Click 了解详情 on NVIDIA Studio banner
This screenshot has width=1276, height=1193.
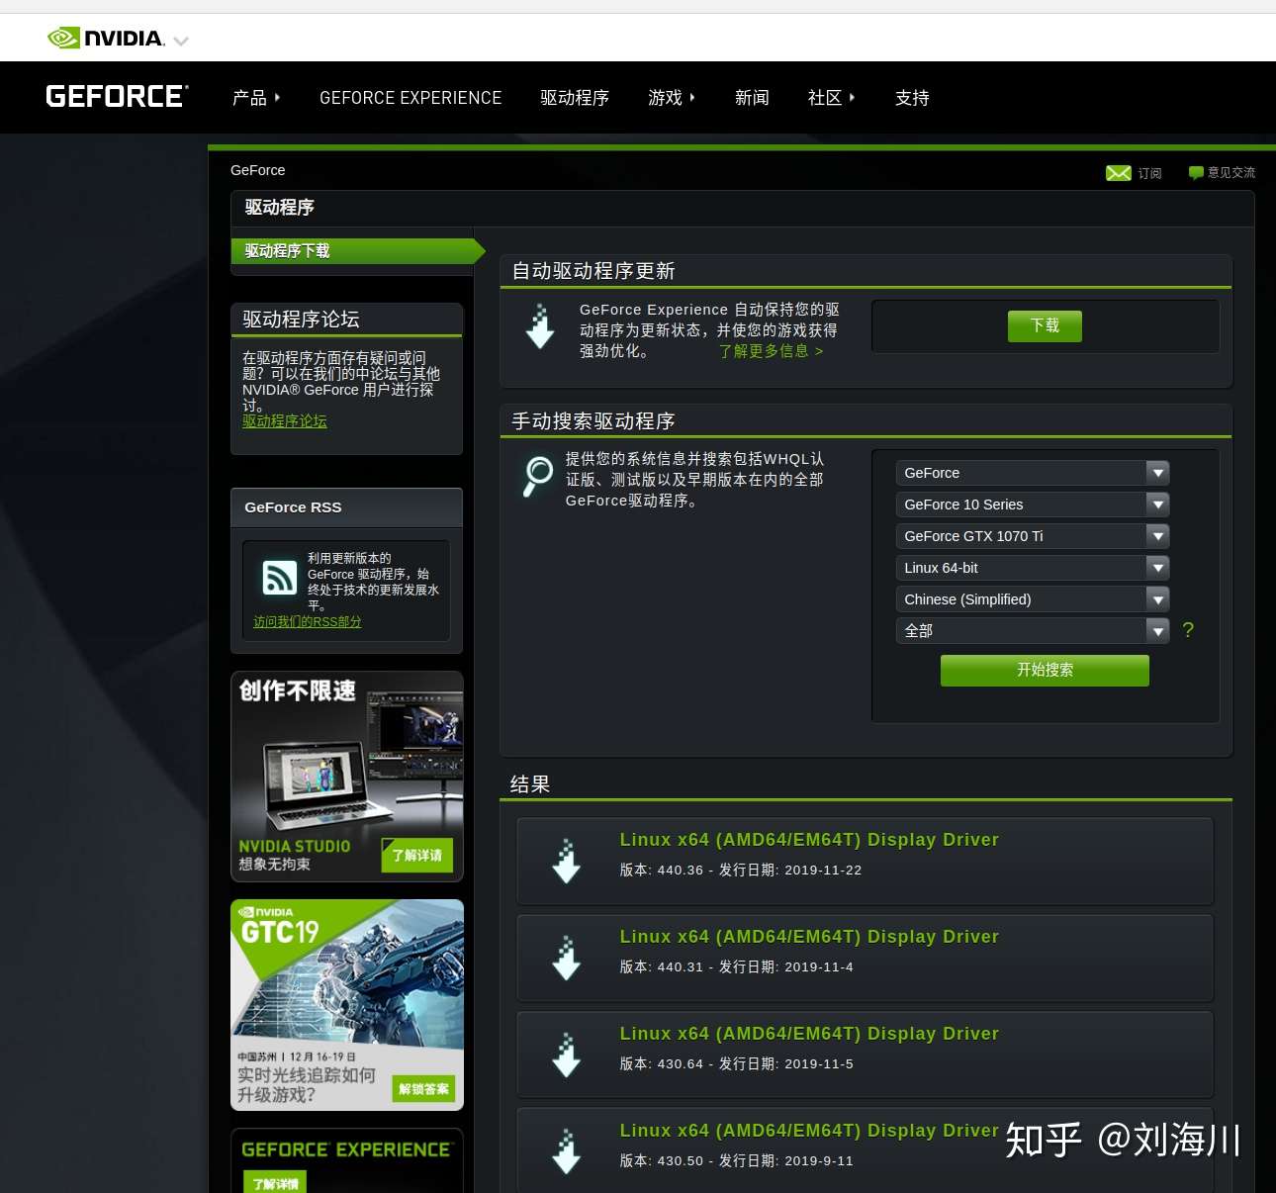tap(416, 856)
